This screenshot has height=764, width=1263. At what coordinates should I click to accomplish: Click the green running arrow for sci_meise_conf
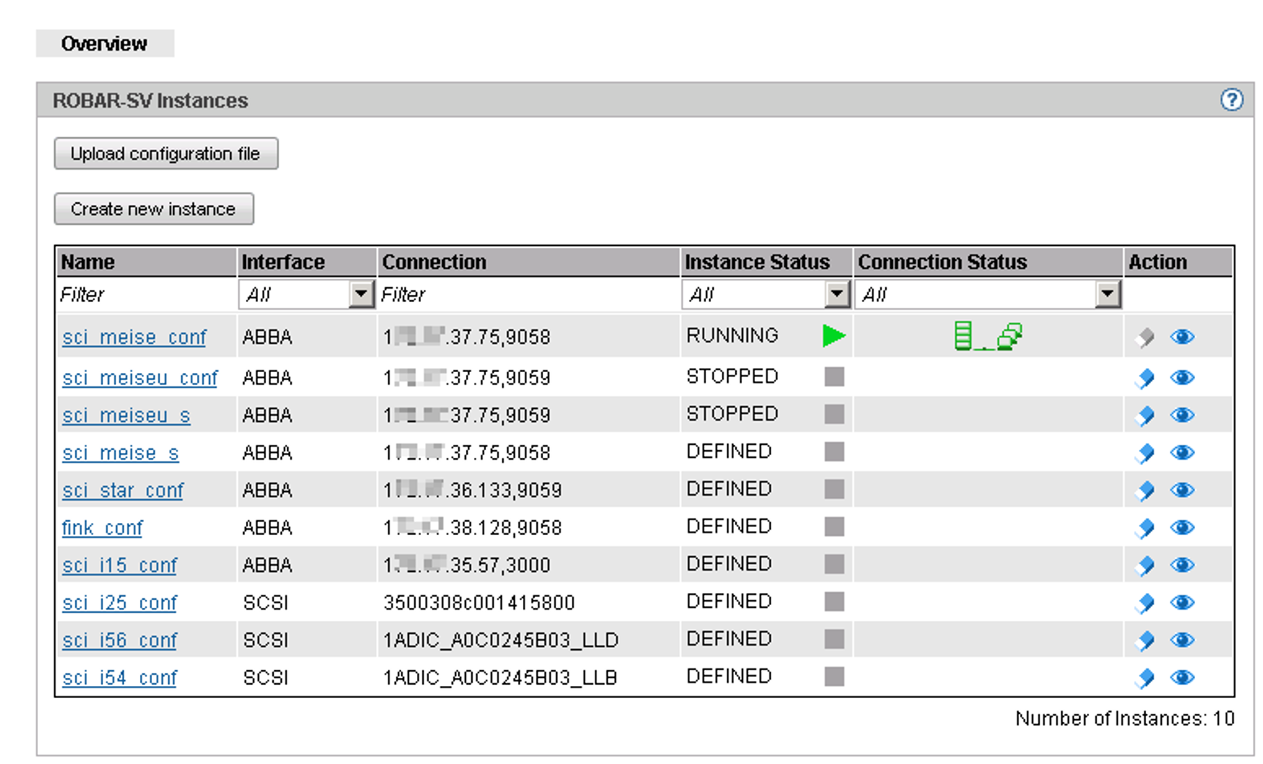pyautogui.click(x=833, y=336)
